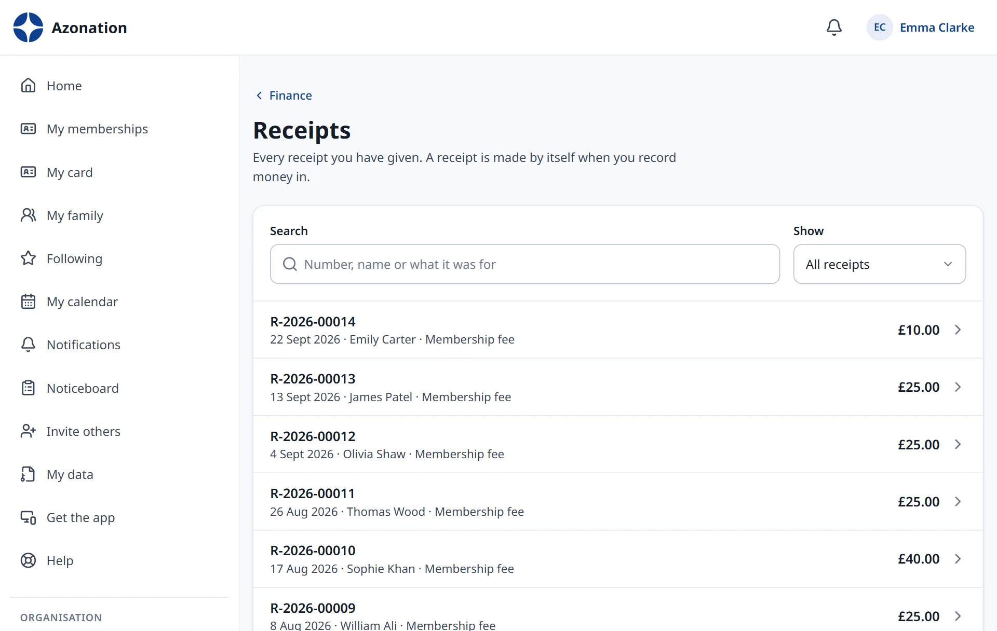The image size is (997, 631).
Task: Click the Following star icon
Action: coord(28,258)
